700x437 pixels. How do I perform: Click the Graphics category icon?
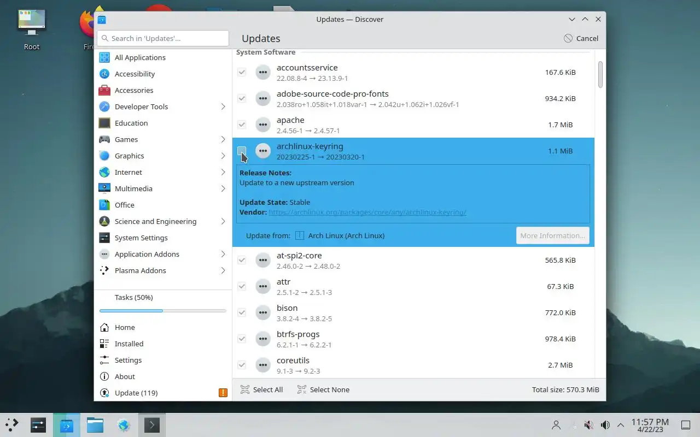tap(104, 156)
